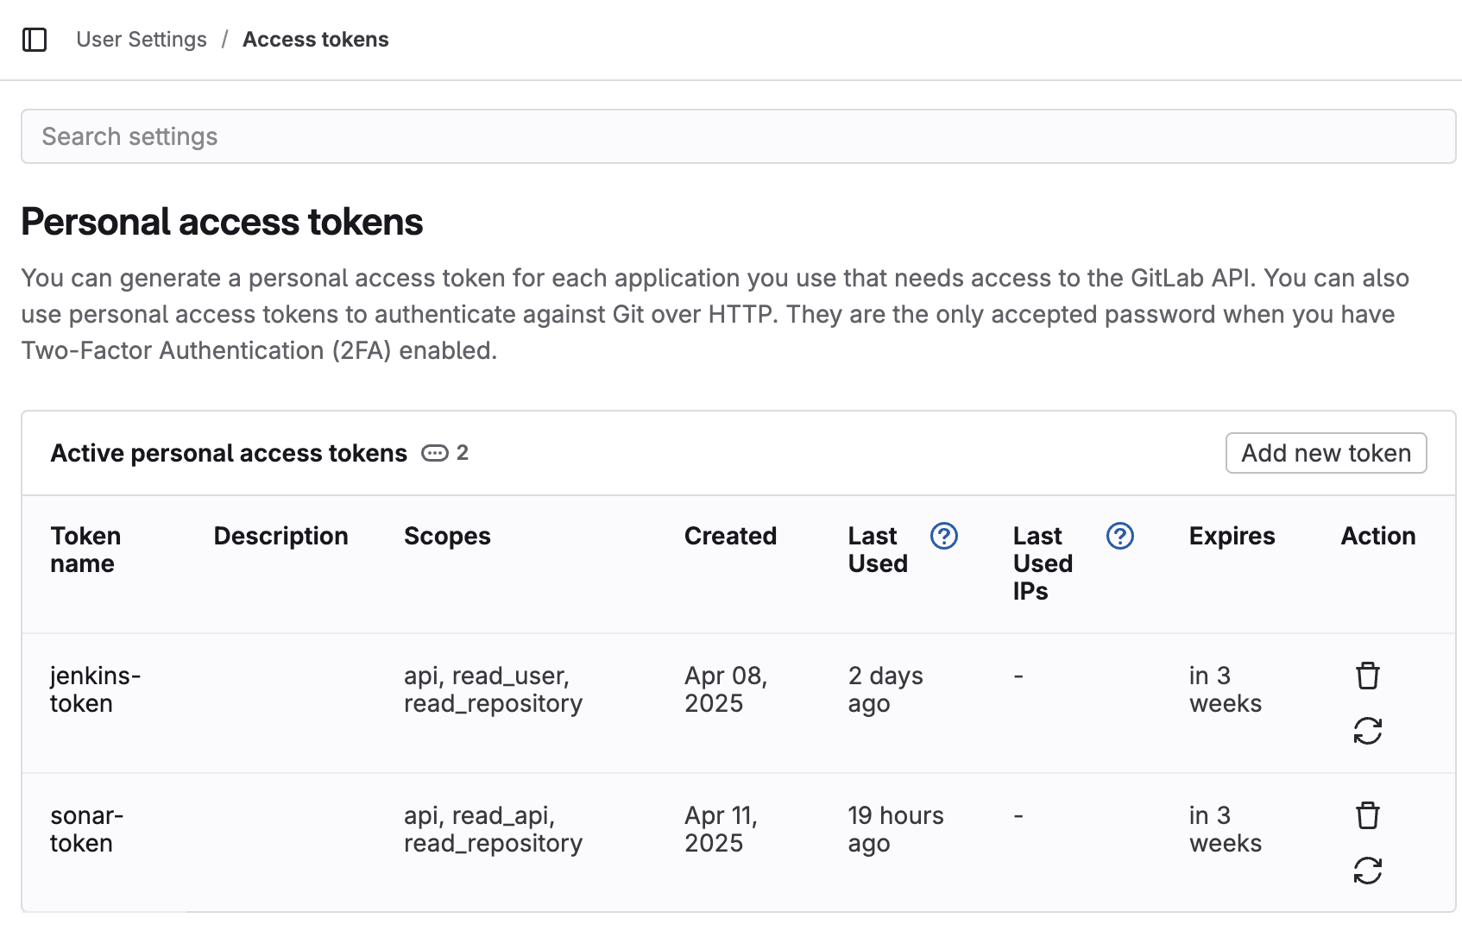Open the Last Used help icon

click(944, 536)
